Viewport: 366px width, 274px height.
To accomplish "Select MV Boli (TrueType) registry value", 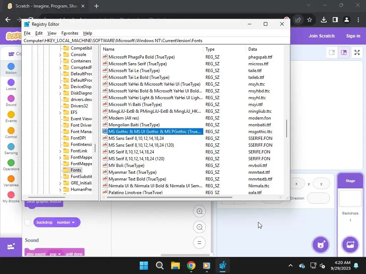I will tap(126, 166).
